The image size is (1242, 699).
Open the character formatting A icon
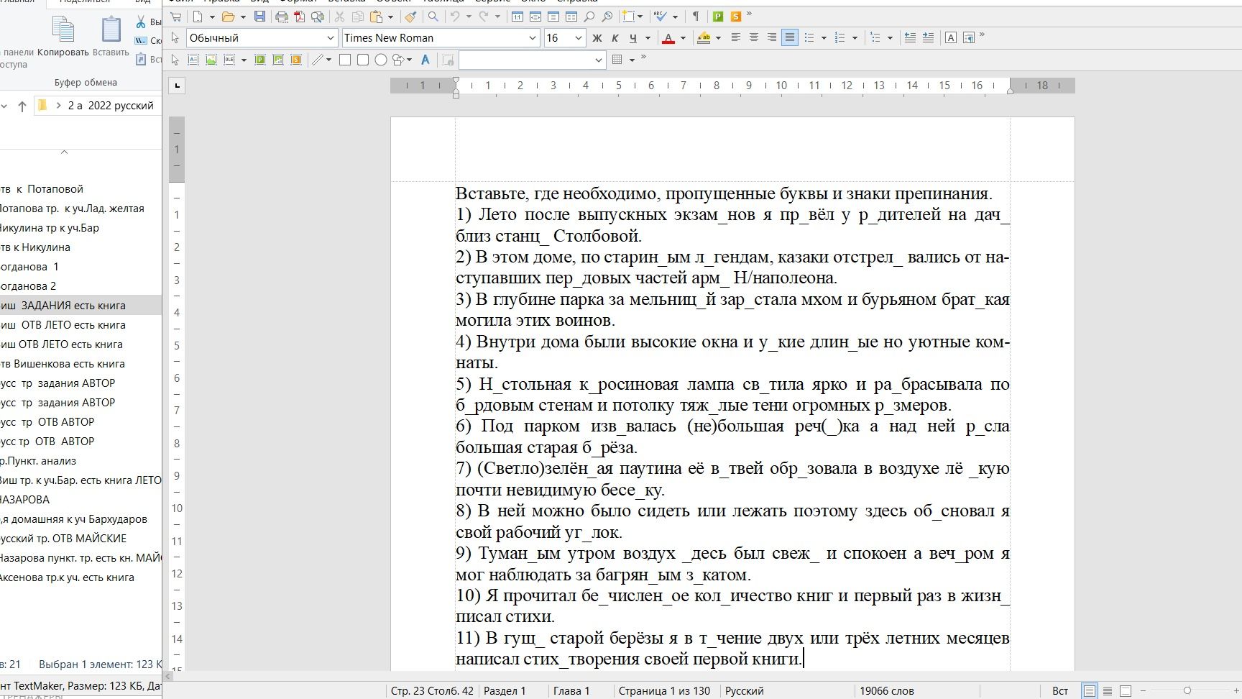(x=950, y=38)
